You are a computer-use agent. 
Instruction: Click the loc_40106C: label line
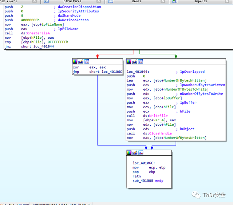[144, 163]
